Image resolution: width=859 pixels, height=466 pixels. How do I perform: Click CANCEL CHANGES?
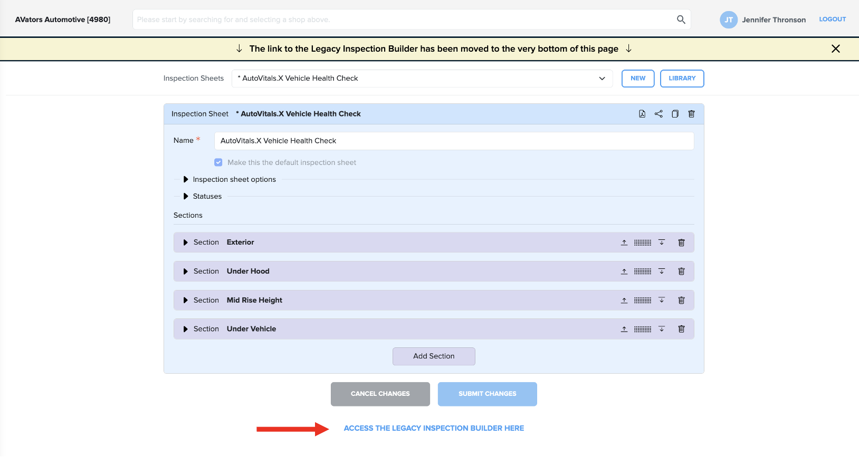click(380, 394)
